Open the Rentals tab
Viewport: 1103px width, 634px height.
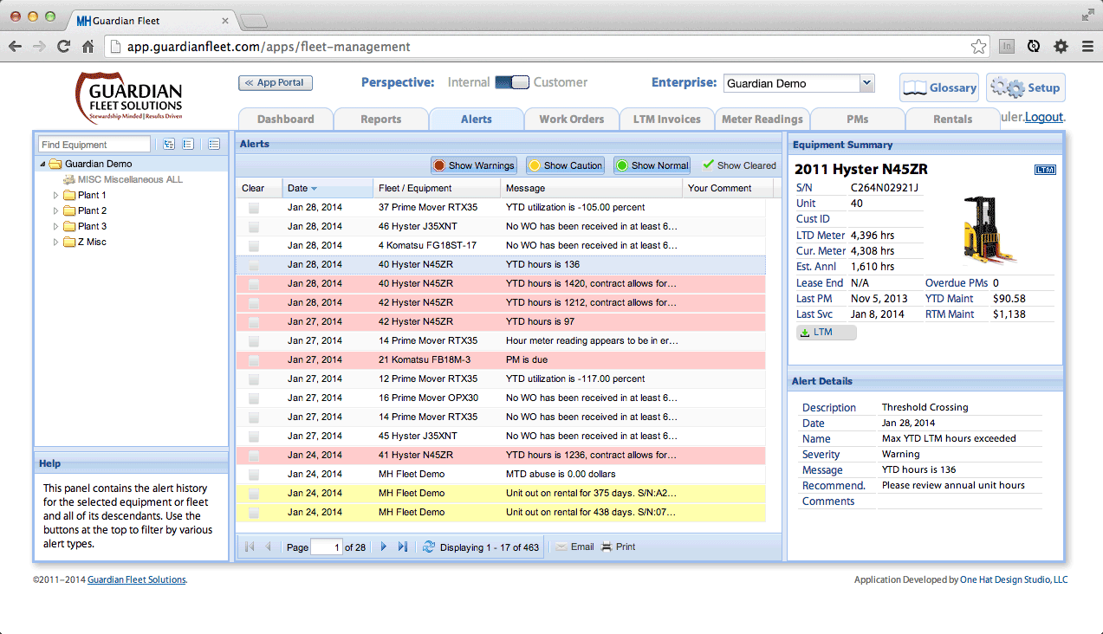[953, 119]
